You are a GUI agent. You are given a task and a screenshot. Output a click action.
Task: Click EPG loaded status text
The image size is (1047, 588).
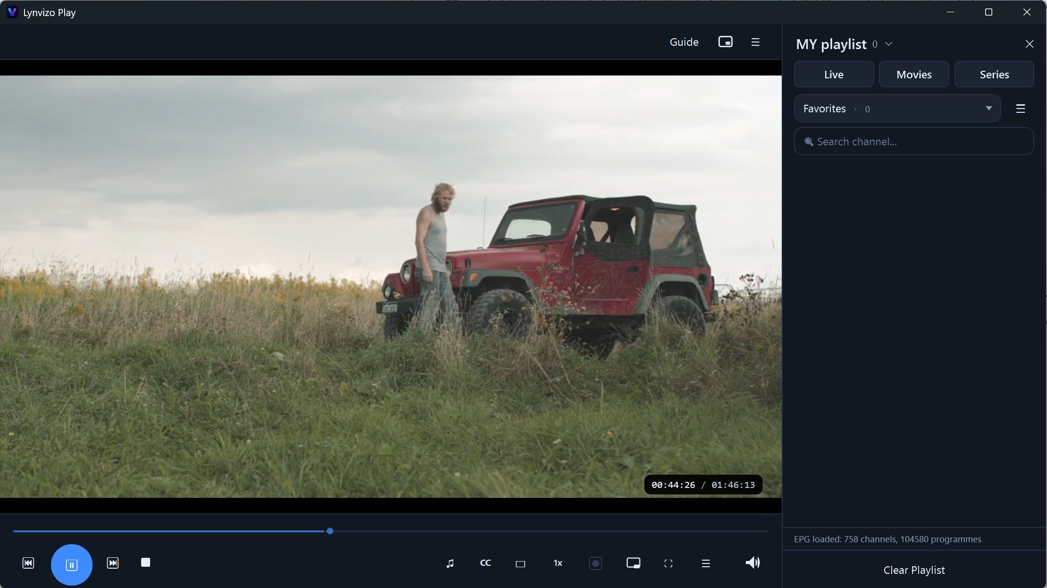click(x=887, y=539)
